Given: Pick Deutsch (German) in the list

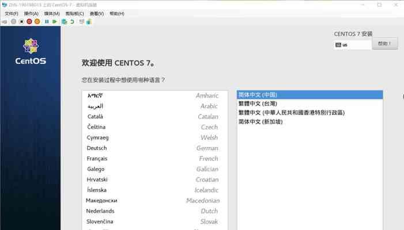Looking at the screenshot, I should (x=155, y=148).
